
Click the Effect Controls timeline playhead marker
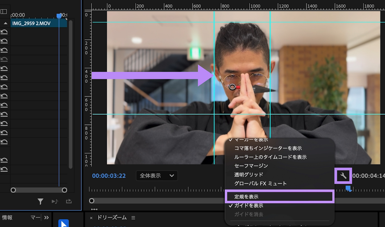pyautogui.click(x=59, y=16)
